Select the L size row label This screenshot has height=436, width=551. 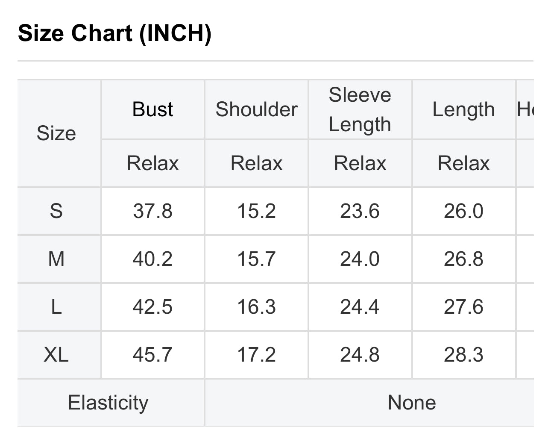click(56, 307)
